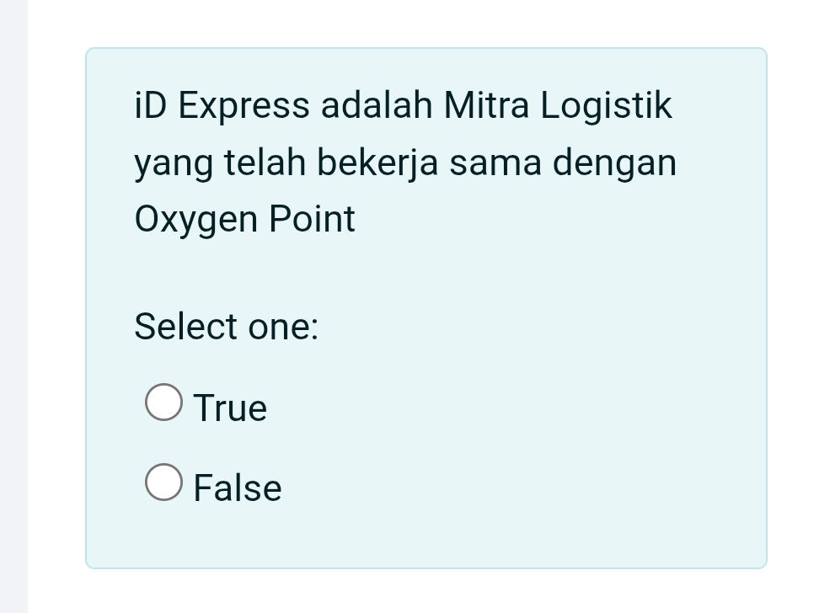The image size is (819, 613).
Task: Click the True option label text
Action: [x=230, y=407]
